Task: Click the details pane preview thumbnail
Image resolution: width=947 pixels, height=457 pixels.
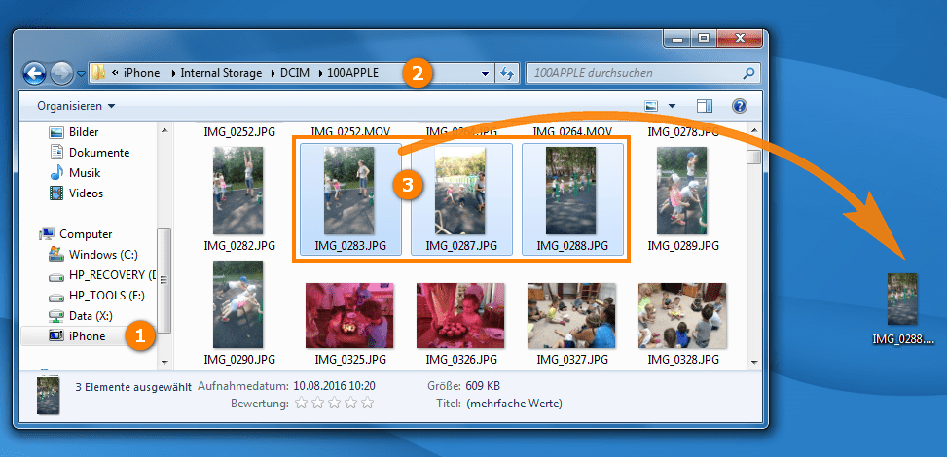Action: pyautogui.click(x=48, y=396)
